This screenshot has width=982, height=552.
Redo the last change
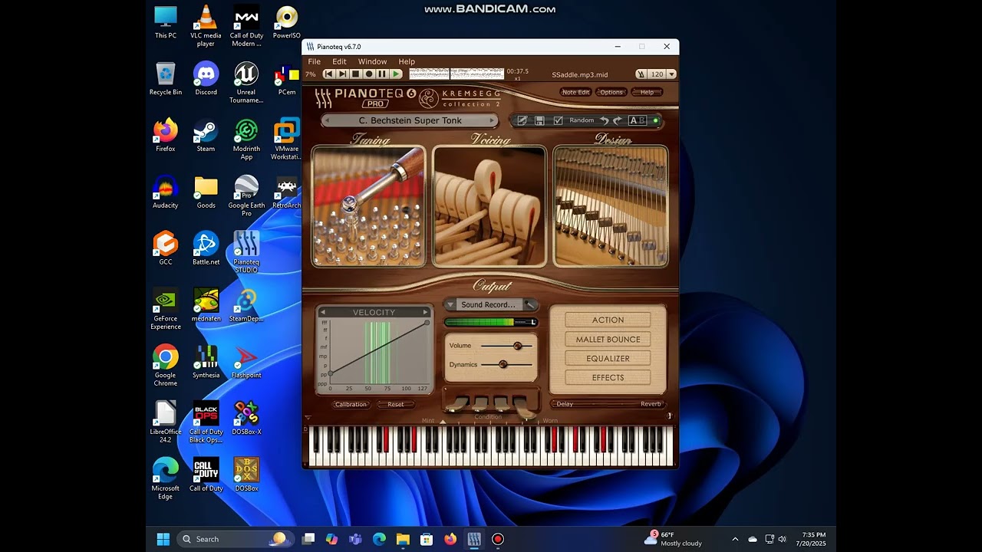(618, 120)
